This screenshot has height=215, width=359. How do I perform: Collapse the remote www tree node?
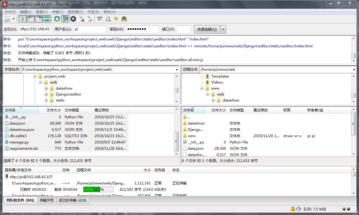(x=202, y=88)
